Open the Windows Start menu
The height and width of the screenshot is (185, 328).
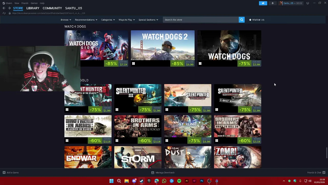pyautogui.click(x=111, y=181)
